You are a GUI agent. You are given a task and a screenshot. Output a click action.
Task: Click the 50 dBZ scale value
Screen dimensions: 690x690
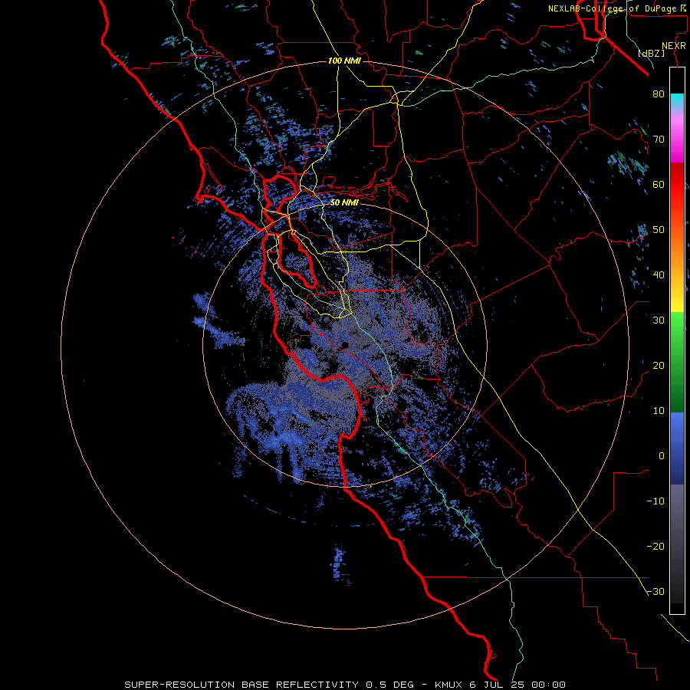pos(659,230)
